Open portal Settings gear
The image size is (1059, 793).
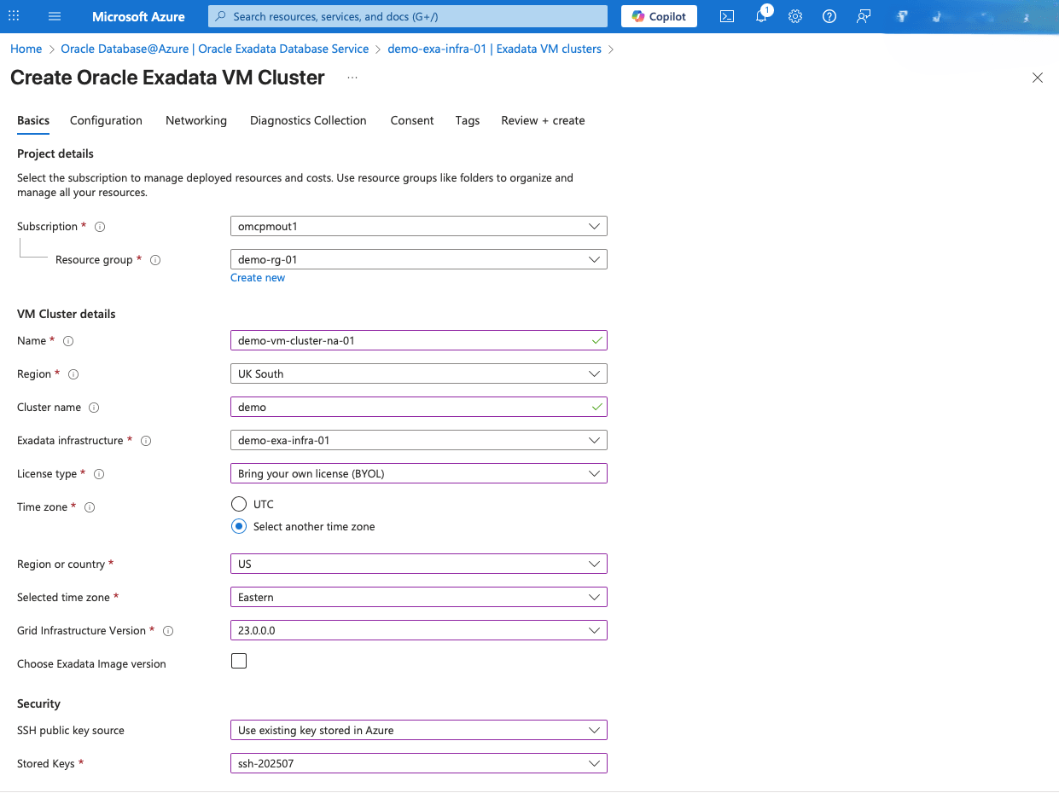point(794,16)
